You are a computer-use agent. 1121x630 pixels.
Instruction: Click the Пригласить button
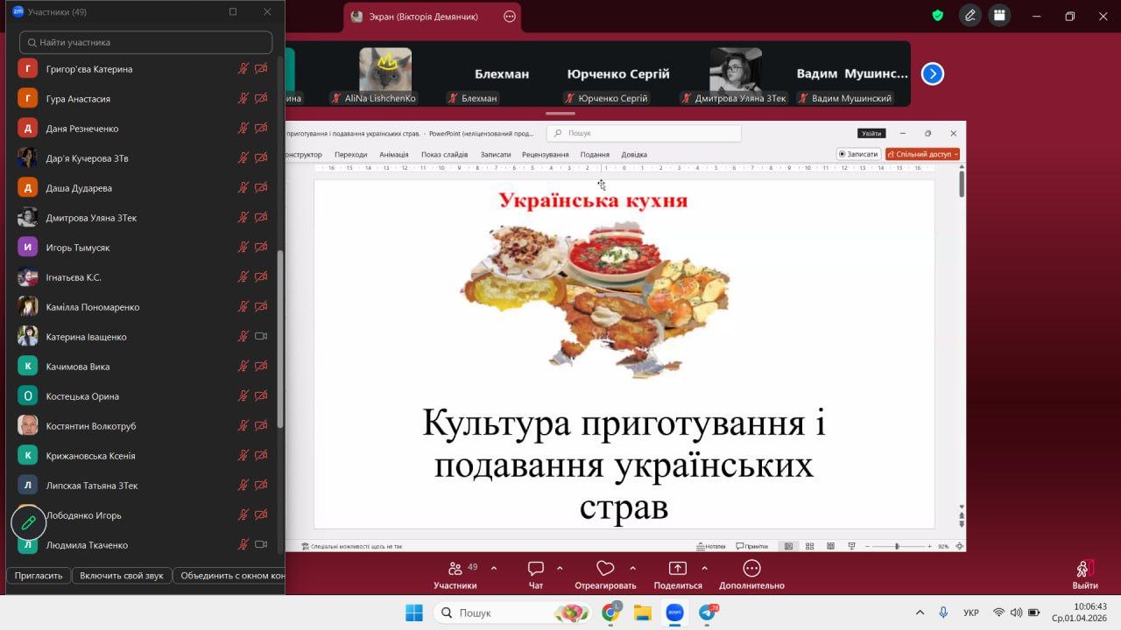[x=39, y=576]
